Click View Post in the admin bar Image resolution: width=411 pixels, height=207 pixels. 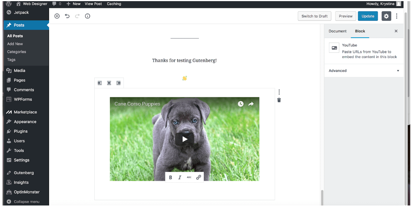click(x=93, y=4)
